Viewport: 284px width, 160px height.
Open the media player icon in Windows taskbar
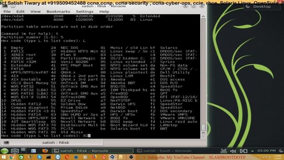[85, 157]
